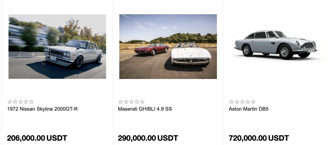Open the Maserati GHIBLI 4.9 SS photo
Viewport: 333px width, 145px height.
click(x=168, y=47)
